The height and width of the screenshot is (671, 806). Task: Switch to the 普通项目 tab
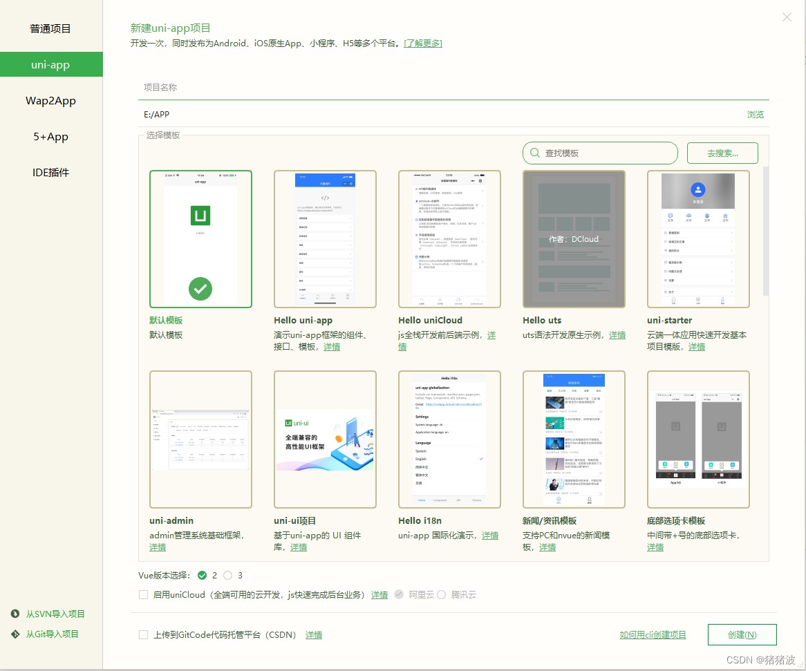pyautogui.click(x=50, y=29)
